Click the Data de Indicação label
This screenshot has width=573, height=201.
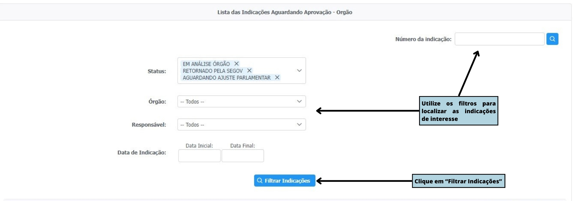coord(142,153)
